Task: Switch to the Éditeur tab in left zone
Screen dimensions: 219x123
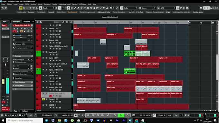Action: (25, 111)
